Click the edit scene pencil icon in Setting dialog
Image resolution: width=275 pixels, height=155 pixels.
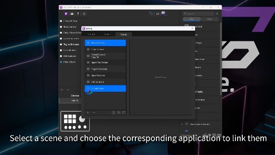coord(113,112)
